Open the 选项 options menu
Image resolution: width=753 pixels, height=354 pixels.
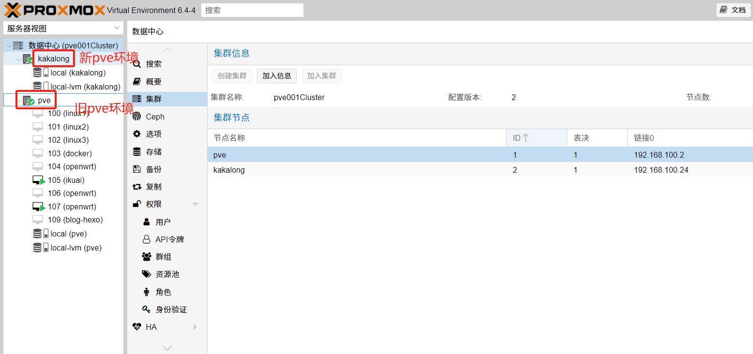pos(153,134)
